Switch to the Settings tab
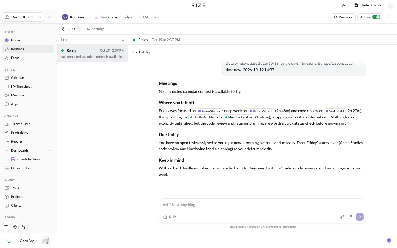The height and width of the screenshot is (248, 397). coord(95,29)
